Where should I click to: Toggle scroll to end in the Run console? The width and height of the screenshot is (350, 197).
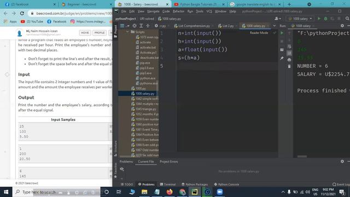coord(289,53)
